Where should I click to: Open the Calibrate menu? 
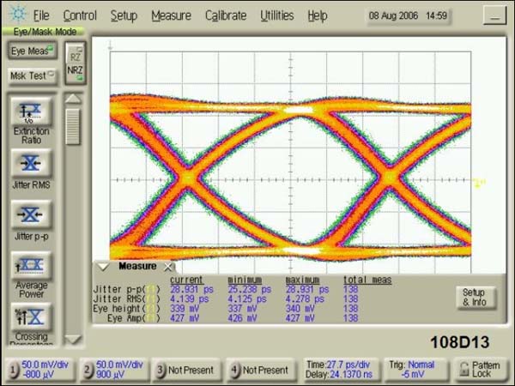tap(226, 15)
